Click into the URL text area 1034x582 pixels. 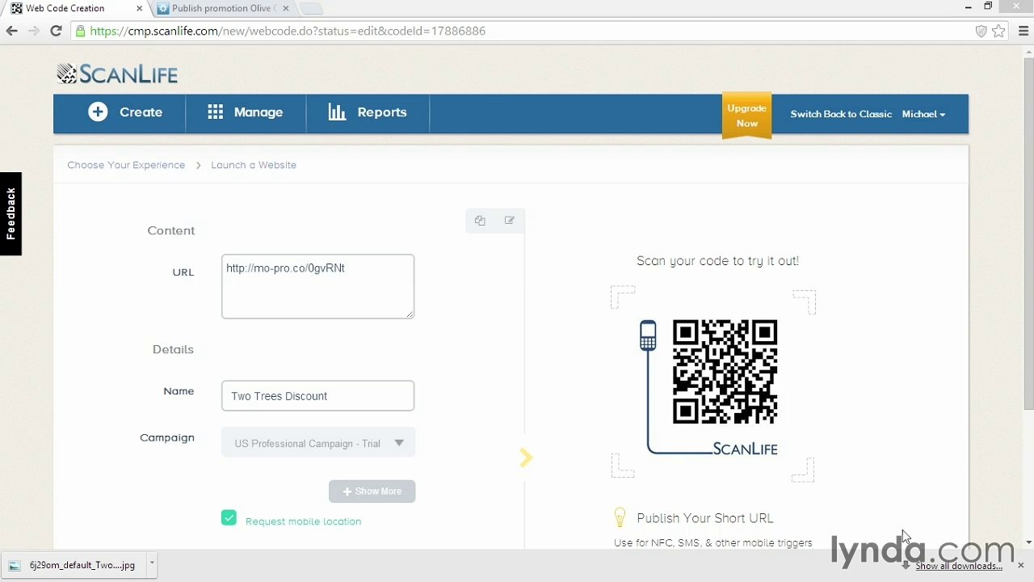(x=317, y=286)
